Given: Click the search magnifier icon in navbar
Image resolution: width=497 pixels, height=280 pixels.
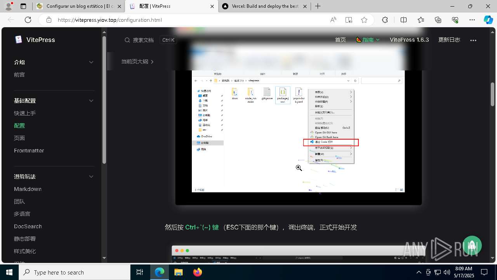Looking at the screenshot, I should (127, 40).
